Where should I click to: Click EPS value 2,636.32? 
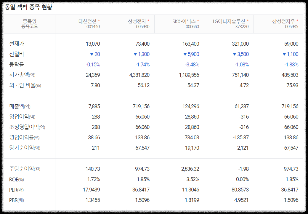[190, 169]
